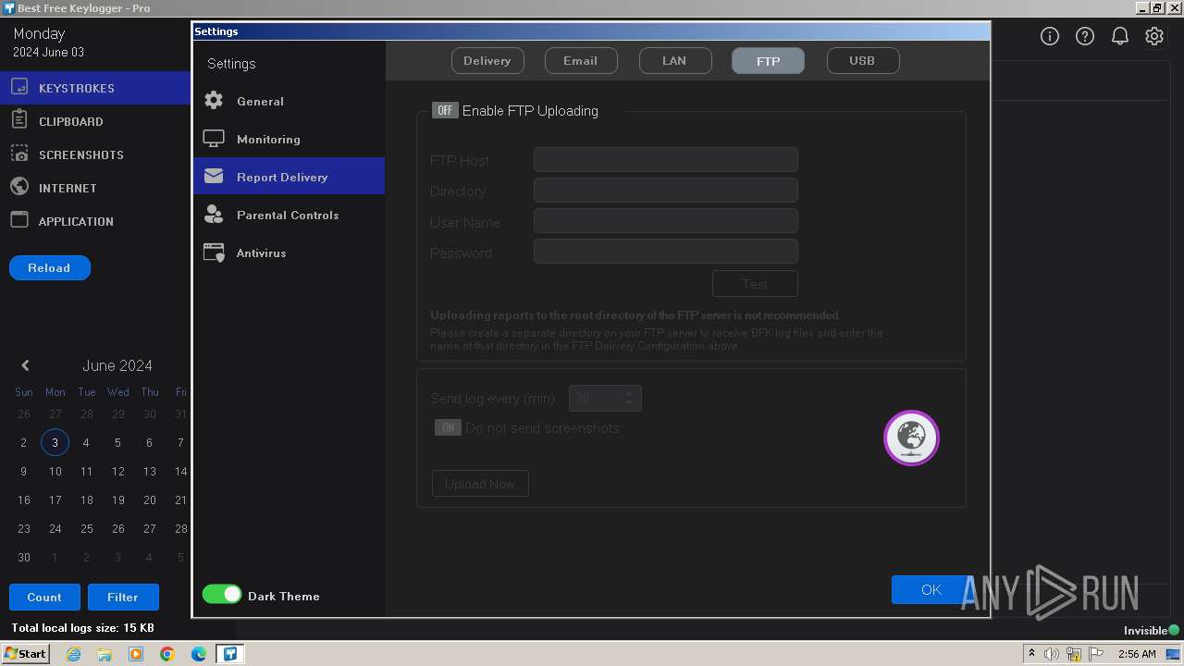Open Best Free Keylogger taskbar item

230,654
